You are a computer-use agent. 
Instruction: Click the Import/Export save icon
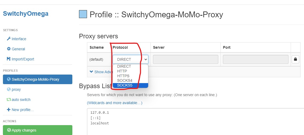tap(9, 59)
